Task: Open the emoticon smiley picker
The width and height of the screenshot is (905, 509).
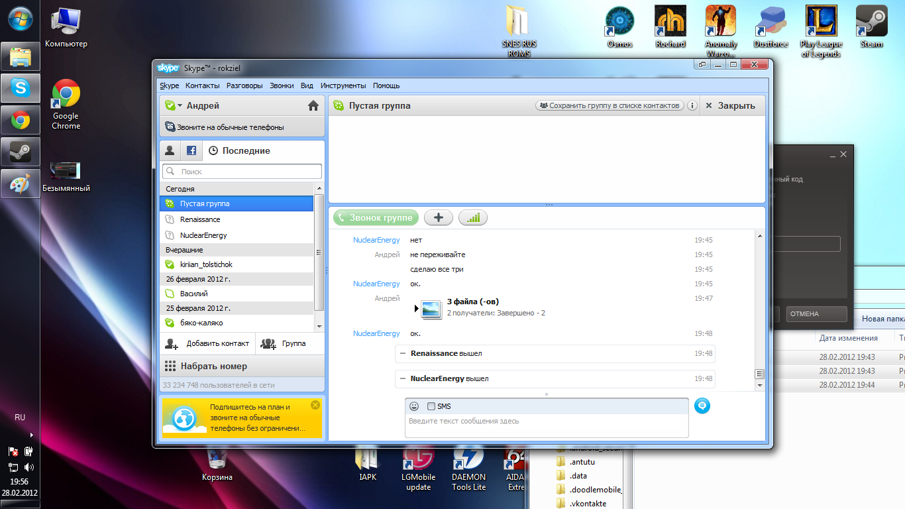Action: [x=414, y=406]
